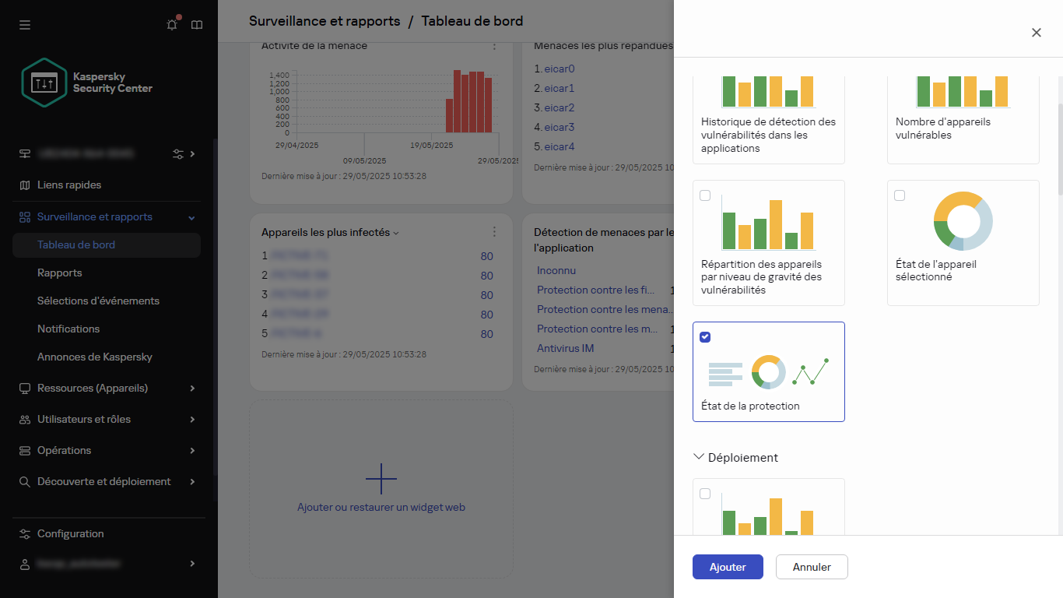Open the eicar0 threat link
The height and width of the screenshot is (598, 1063).
tap(558, 69)
